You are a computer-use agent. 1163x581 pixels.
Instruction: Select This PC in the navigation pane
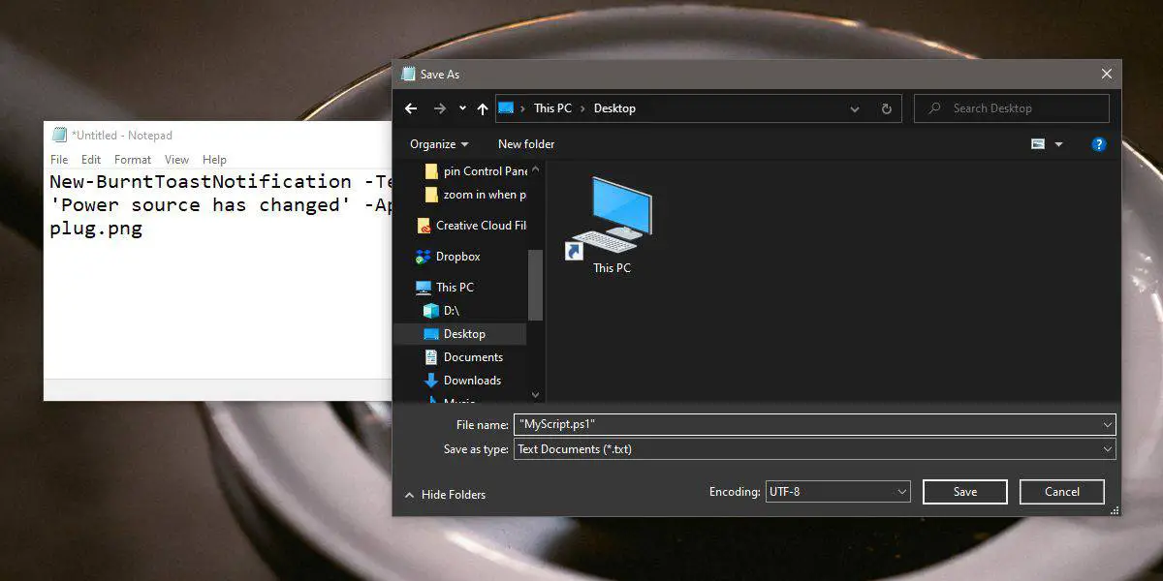click(445, 288)
